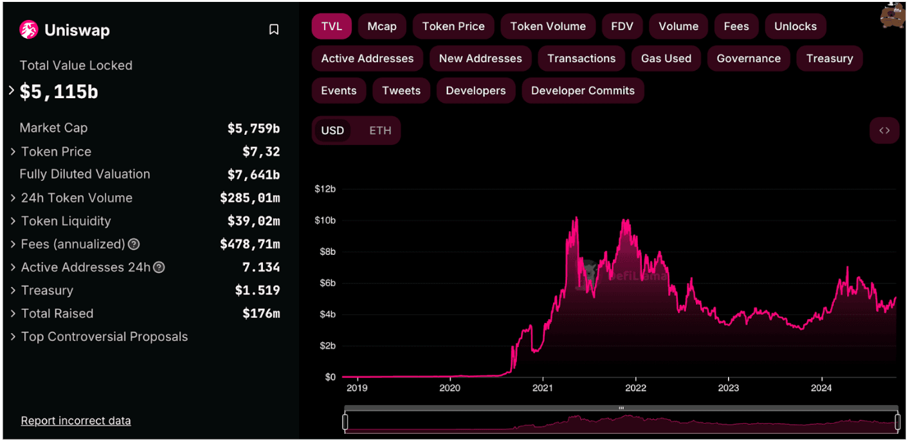Click the Uniswap protocol name heading

(x=77, y=30)
